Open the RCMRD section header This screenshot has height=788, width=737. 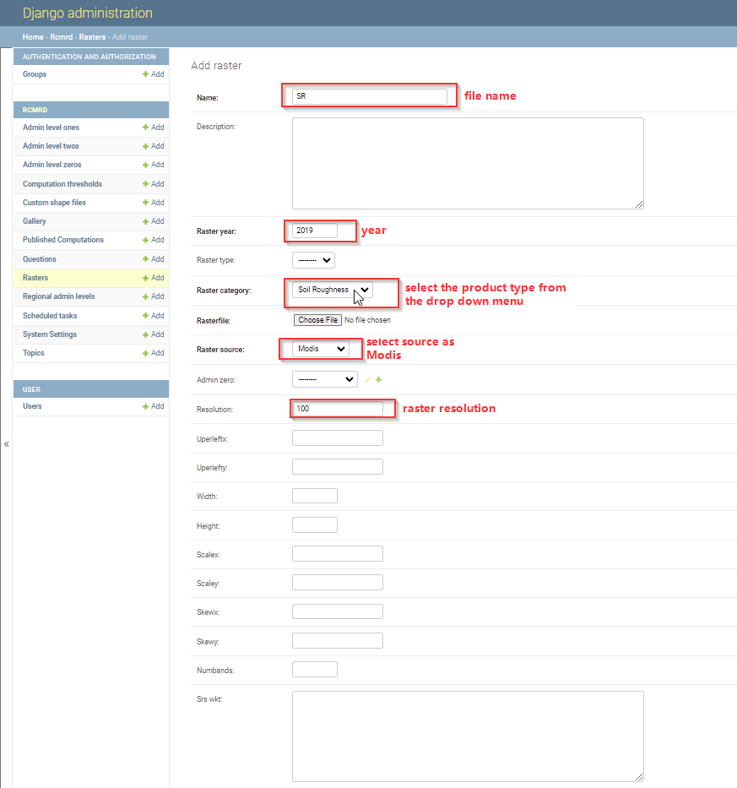tap(35, 110)
